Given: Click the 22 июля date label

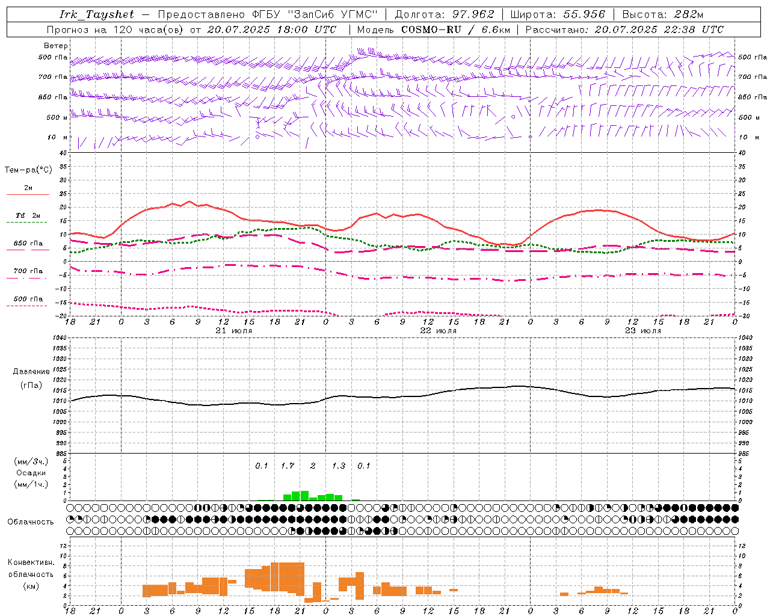Looking at the screenshot, I should point(439,331).
